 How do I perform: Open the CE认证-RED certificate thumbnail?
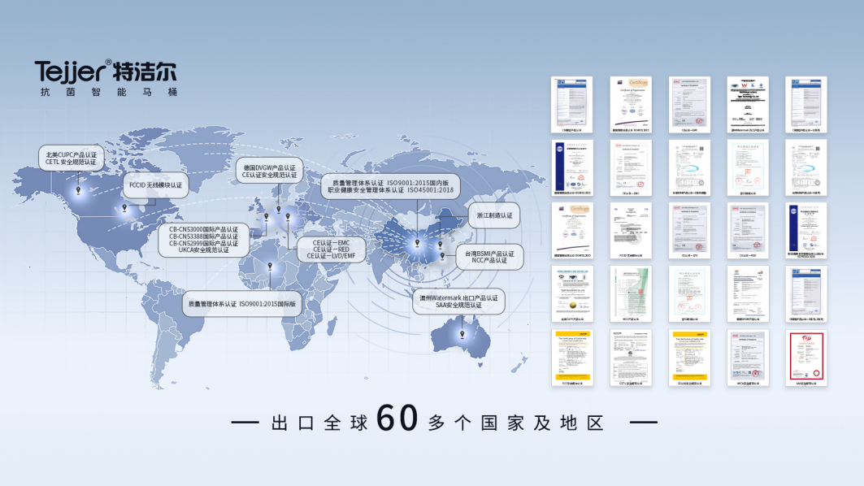point(748,231)
